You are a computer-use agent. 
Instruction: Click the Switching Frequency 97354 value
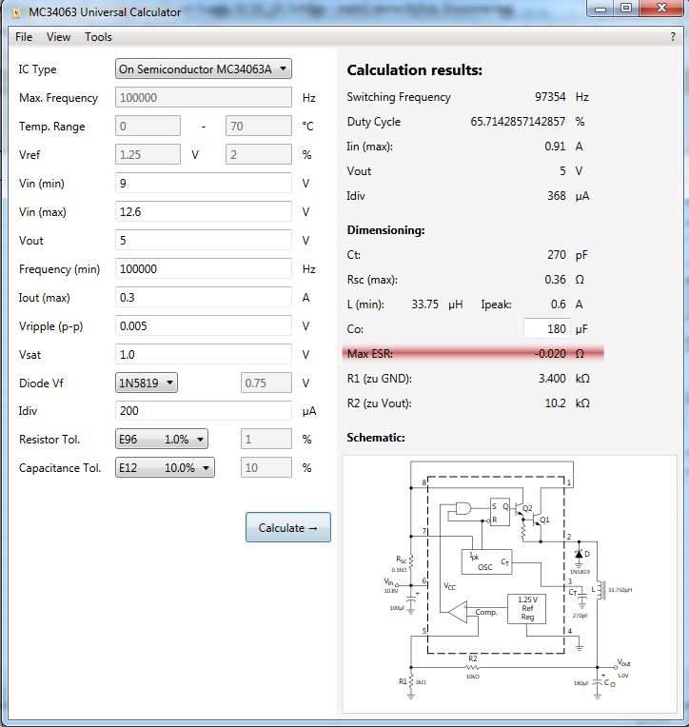[550, 97]
